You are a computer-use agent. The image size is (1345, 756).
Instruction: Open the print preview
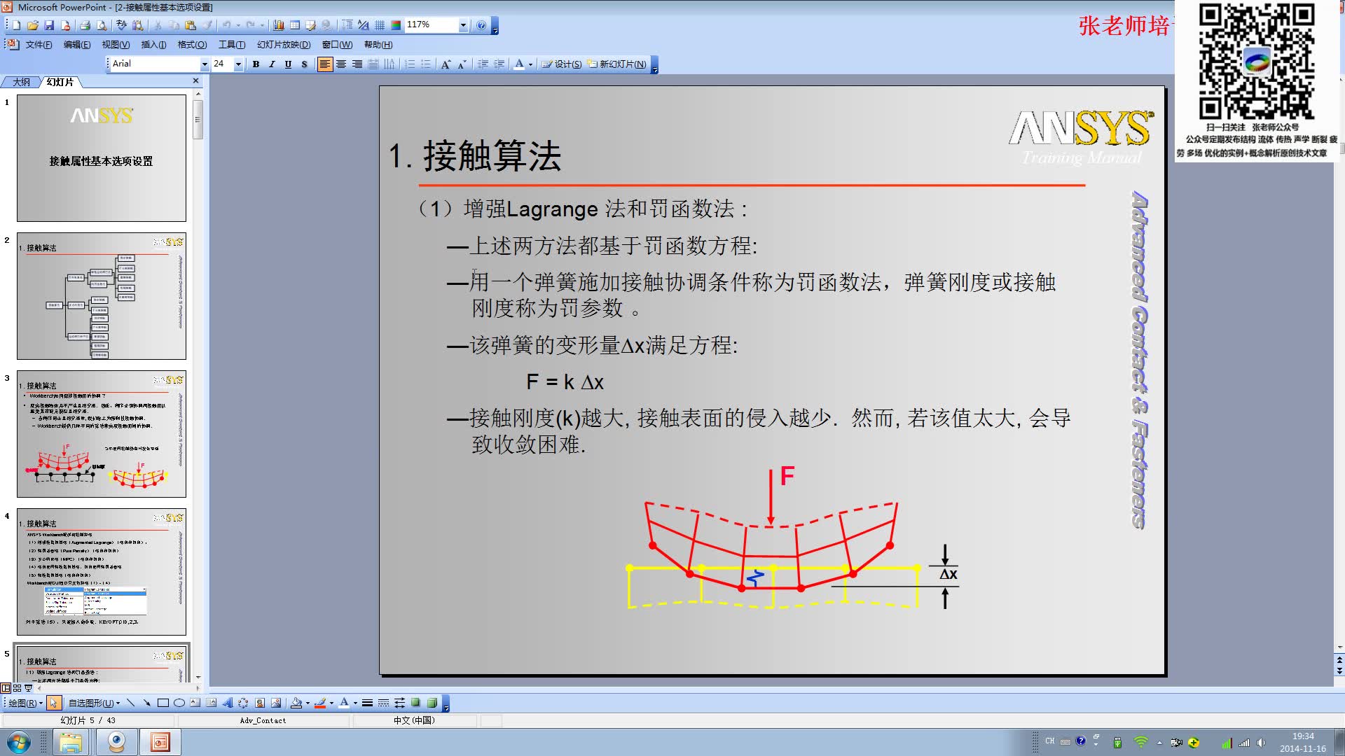[102, 26]
